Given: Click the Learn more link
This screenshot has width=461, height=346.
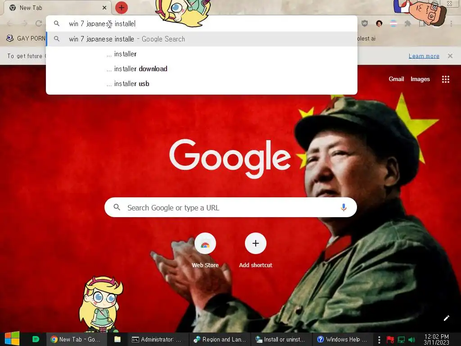Looking at the screenshot, I should coord(424,56).
